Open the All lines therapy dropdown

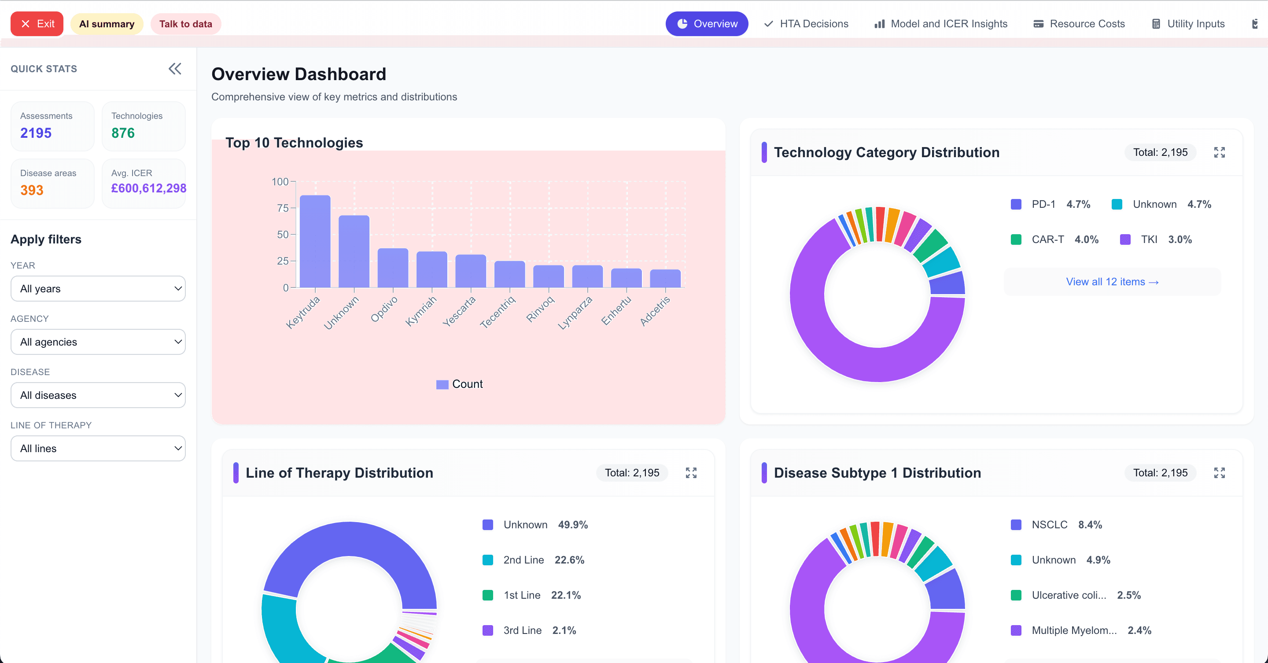click(x=98, y=448)
